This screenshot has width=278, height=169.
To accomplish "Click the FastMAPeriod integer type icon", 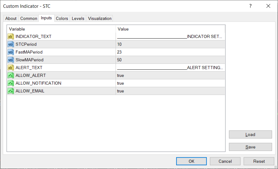I will pyautogui.click(x=11, y=52).
